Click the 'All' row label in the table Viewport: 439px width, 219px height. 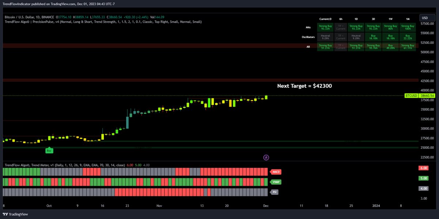point(308,47)
